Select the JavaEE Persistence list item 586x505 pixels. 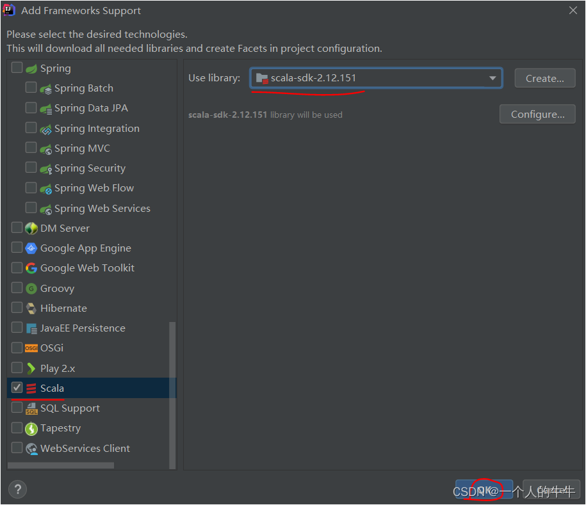coord(83,328)
